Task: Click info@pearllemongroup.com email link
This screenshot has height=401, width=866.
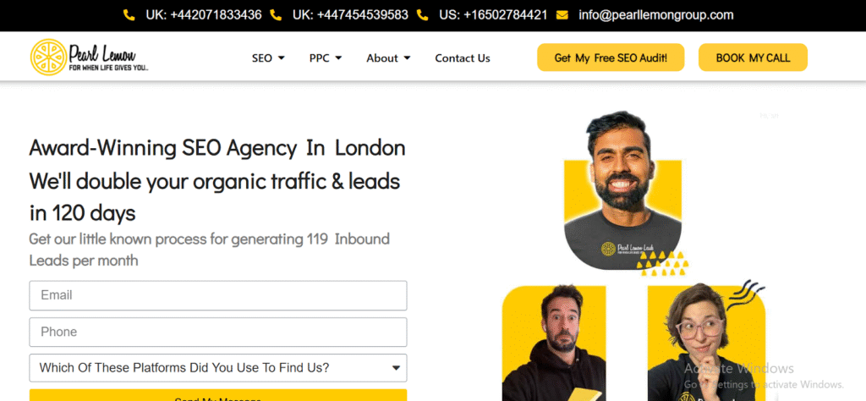Action: pos(656,15)
